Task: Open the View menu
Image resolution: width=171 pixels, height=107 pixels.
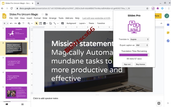Action: (x=22, y=18)
